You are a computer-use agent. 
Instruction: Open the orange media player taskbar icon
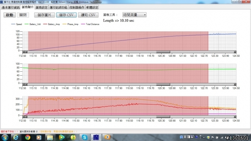point(38,137)
